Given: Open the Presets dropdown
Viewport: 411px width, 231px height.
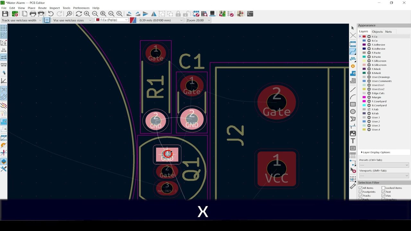Looking at the screenshot, I should click(384, 165).
